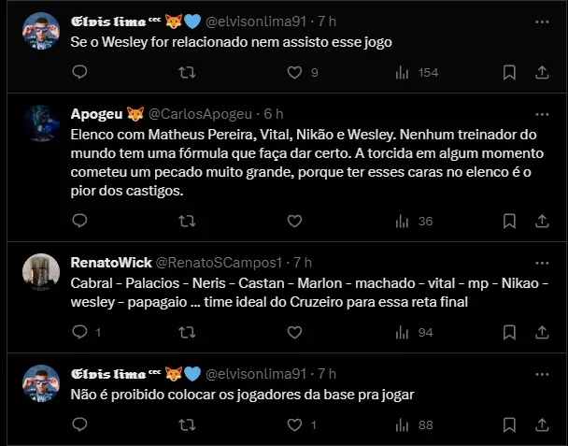Bookmark the tweet about jogadores da base
Screen dimensions: 568x446
click(509, 424)
